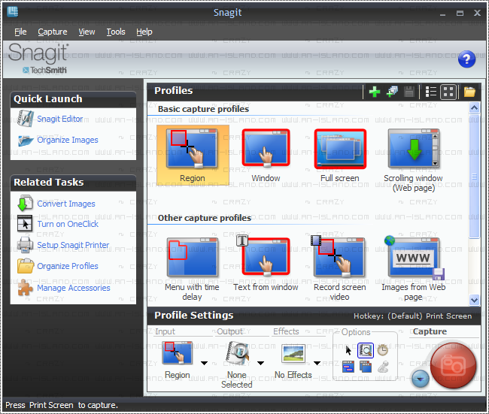The image size is (489, 414).
Task: Click the Manage Accessories puzzle icon
Action: pyautogui.click(x=25, y=288)
